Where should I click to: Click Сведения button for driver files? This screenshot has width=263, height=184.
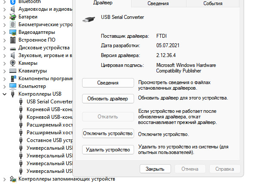coord(108,83)
